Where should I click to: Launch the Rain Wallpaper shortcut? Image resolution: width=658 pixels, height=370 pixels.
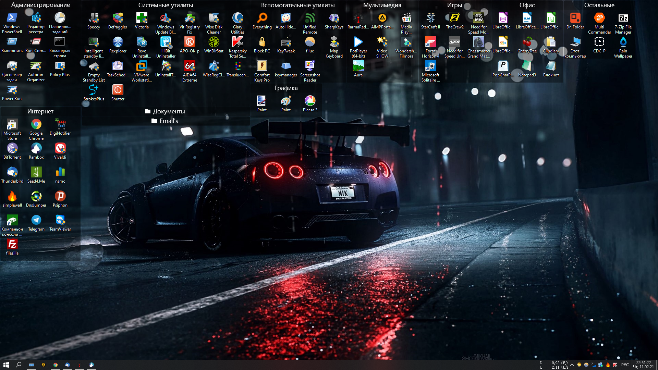pos(623,47)
